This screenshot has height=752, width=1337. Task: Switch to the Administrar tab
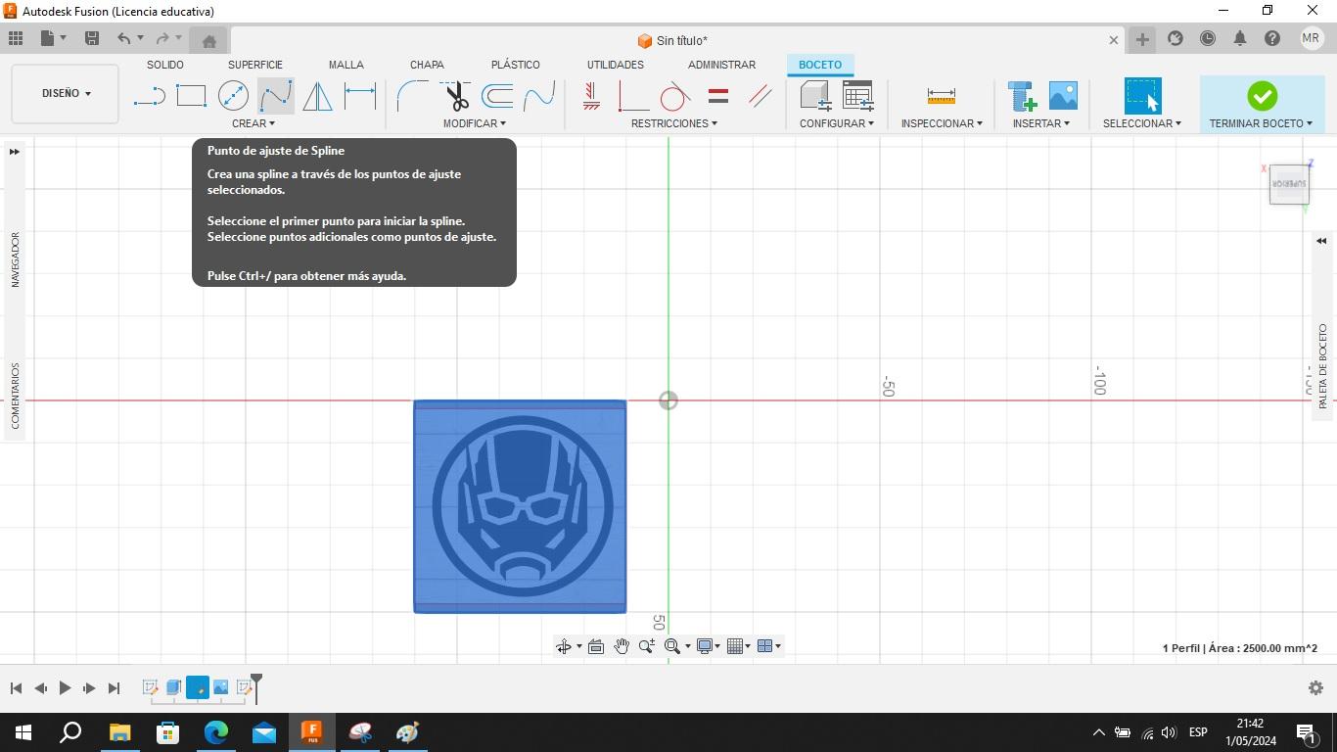click(721, 65)
